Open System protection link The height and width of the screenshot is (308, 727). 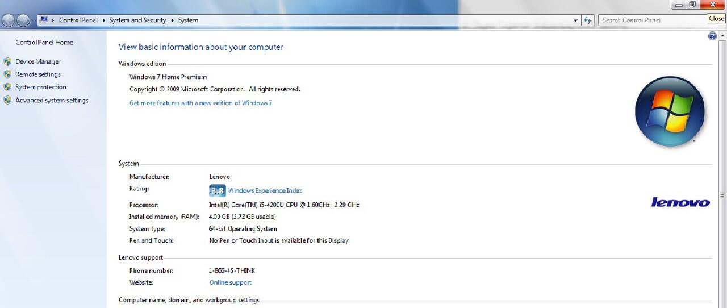(41, 87)
